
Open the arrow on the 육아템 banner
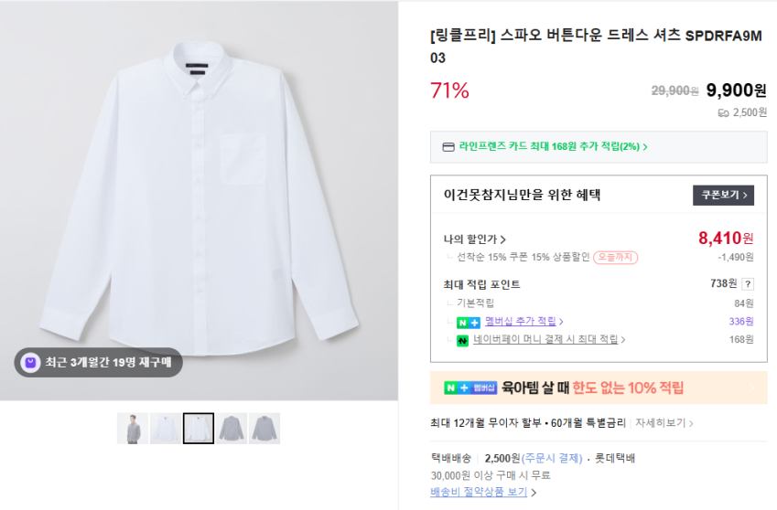click(752, 388)
